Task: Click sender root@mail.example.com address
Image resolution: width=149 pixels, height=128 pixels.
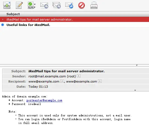Action: click(47, 76)
